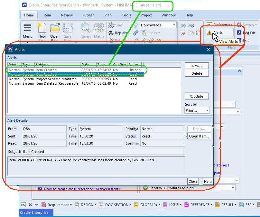Open the Project ribbon tab
260x217 pixels.
click(146, 15)
